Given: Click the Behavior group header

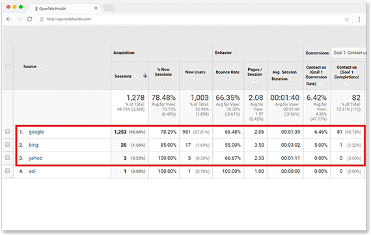Looking at the screenshot, I should coord(223,53).
